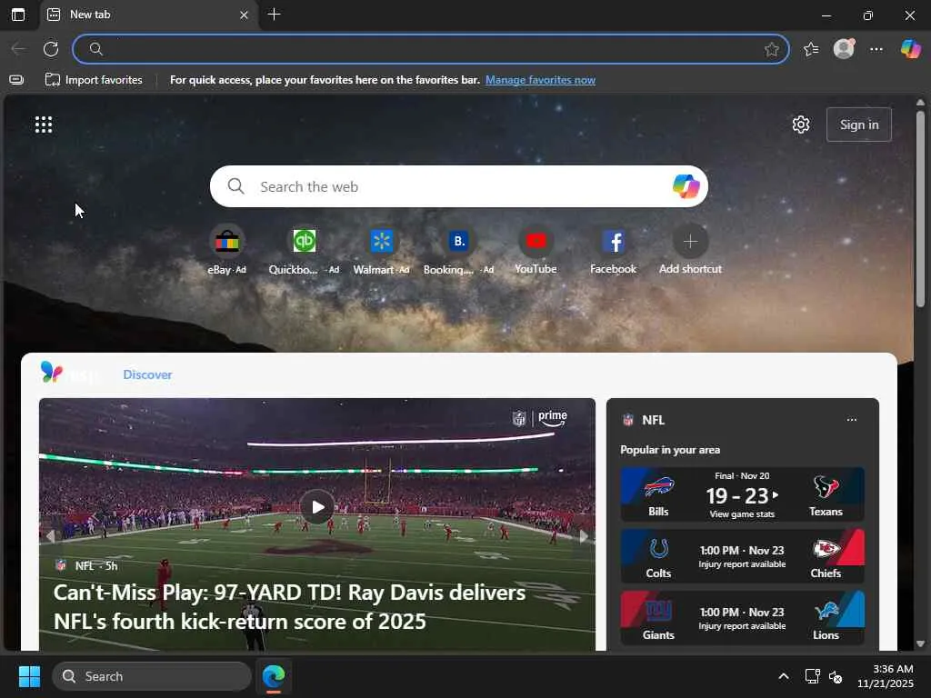Click the NFL card title
This screenshot has width=931, height=698.
click(653, 420)
